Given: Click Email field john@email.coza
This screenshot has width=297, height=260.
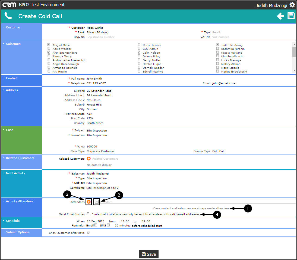Looking at the screenshot, I should point(224,83).
